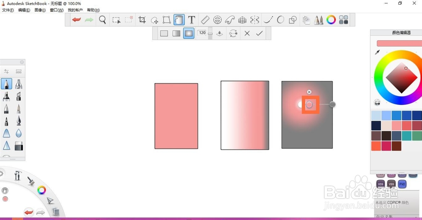The height and width of the screenshot is (220, 422).
Task: Select the French Curve tool
Action: point(230,20)
